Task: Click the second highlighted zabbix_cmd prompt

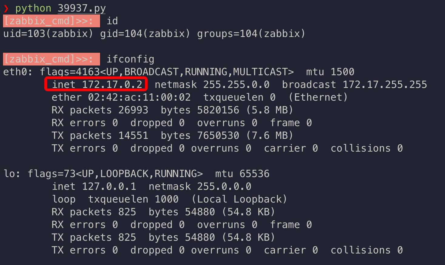Action: click(51, 59)
